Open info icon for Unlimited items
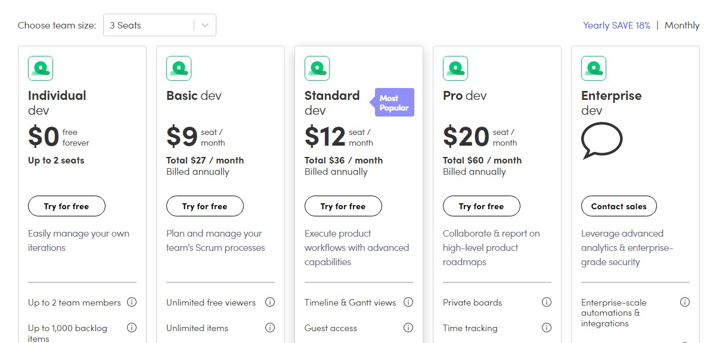The height and width of the screenshot is (343, 710). point(270,328)
